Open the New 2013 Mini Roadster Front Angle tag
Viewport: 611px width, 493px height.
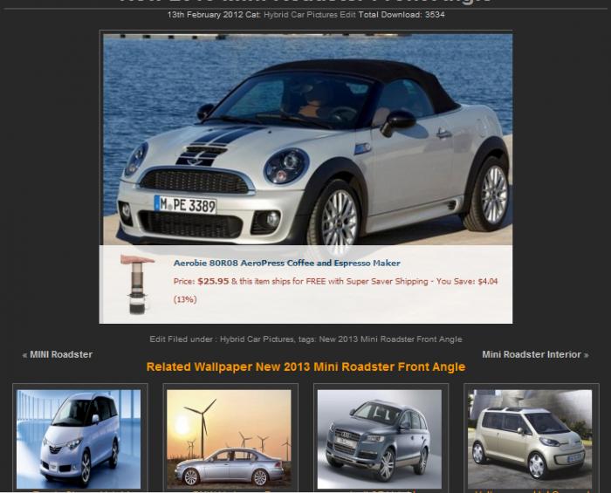tap(390, 339)
